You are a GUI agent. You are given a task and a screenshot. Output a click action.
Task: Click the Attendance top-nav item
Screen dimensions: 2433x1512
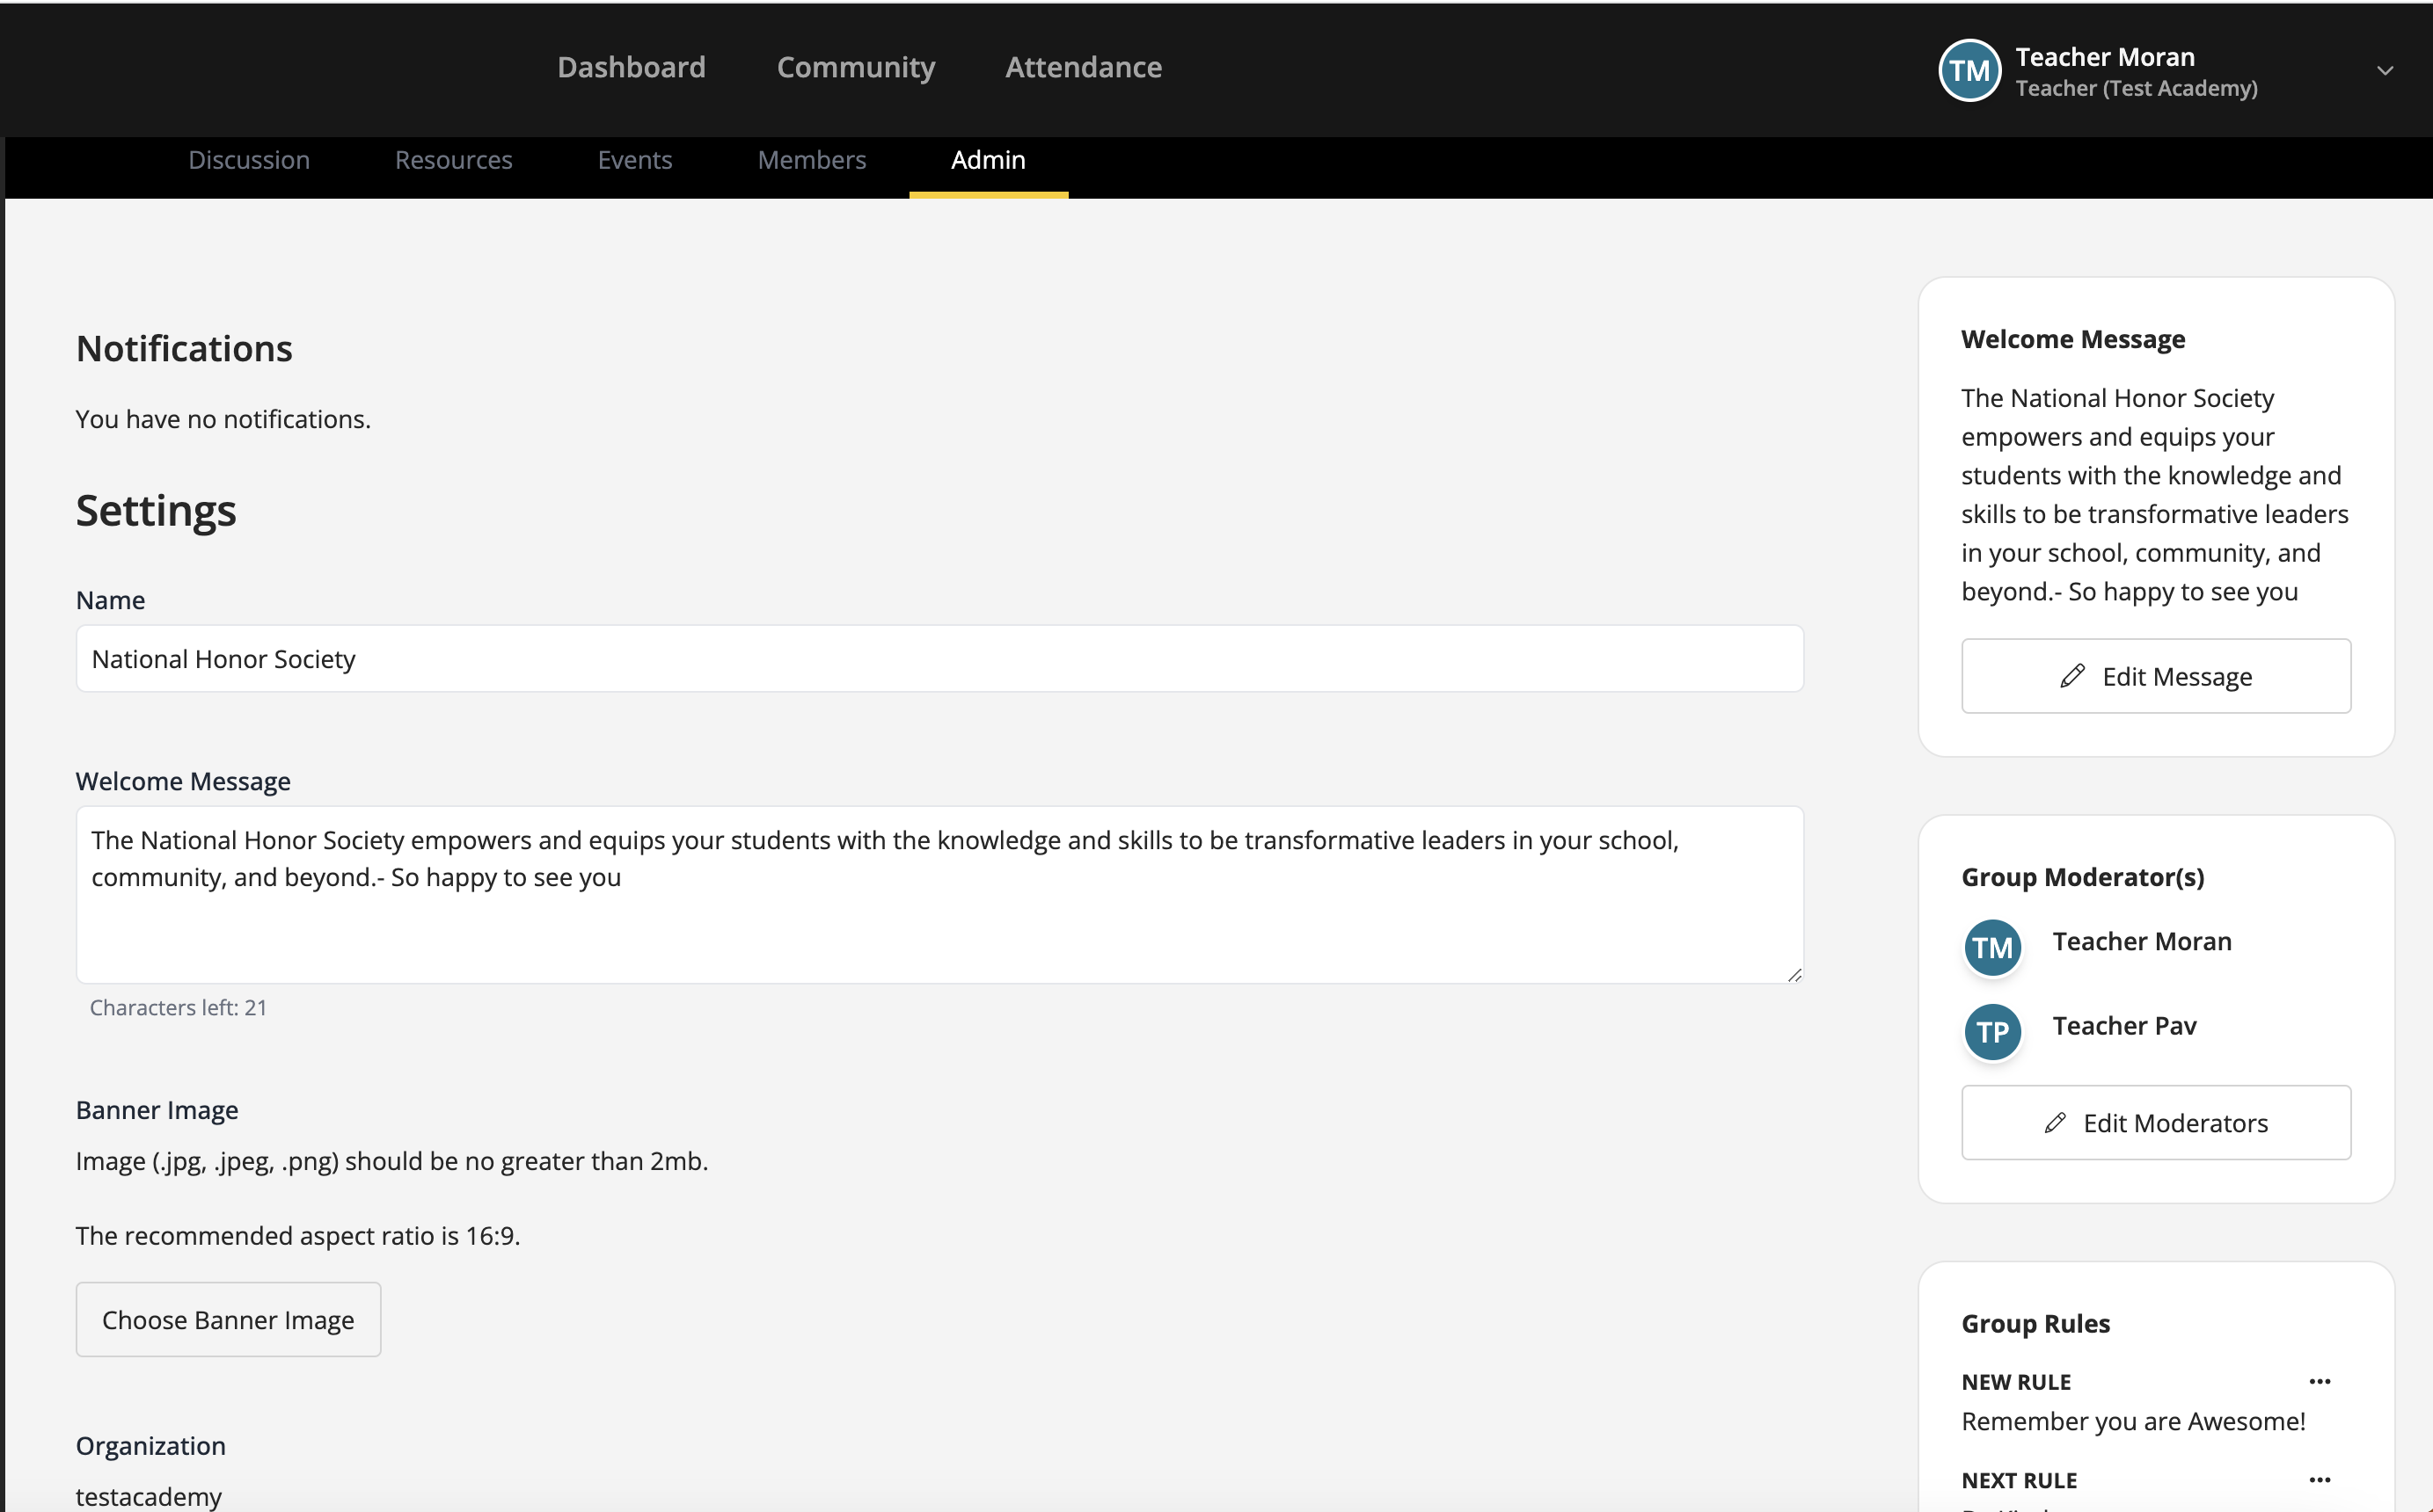click(x=1082, y=66)
